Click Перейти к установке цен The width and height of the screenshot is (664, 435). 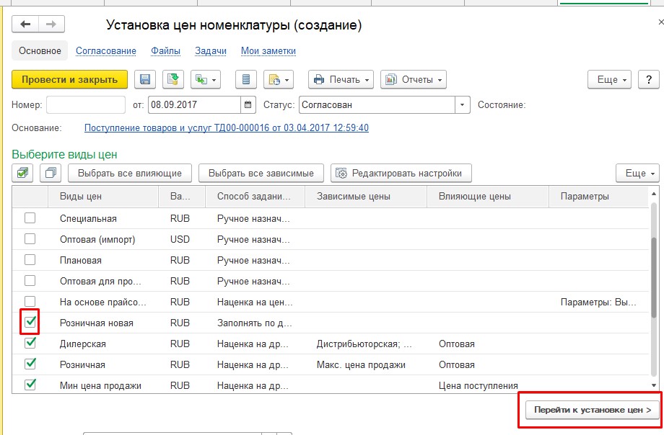pyautogui.click(x=592, y=410)
